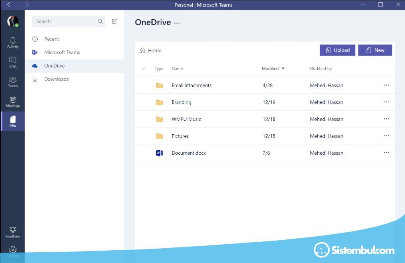Navigate forward with the right arrow

(26, 5)
